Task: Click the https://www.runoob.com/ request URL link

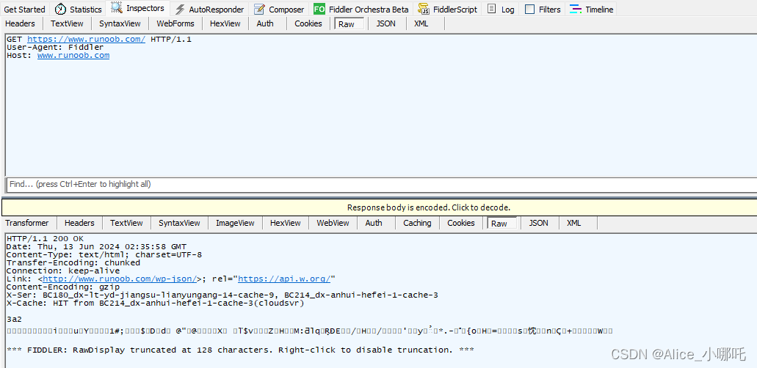Action: tap(86, 40)
